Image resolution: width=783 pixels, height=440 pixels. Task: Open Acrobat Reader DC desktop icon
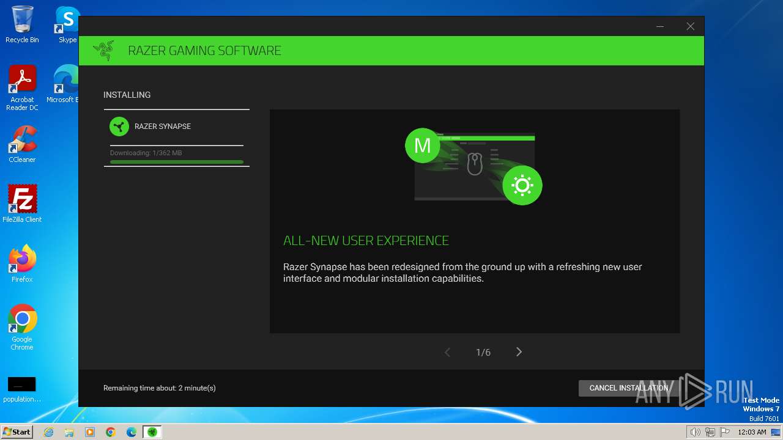22,88
